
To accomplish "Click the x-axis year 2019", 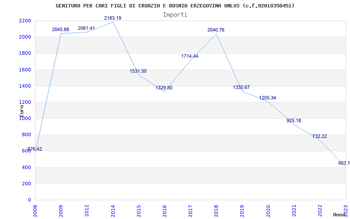I will click(x=242, y=211).
